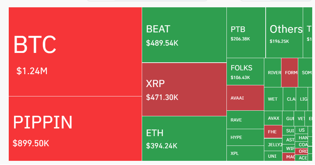
Task: Open the JELLYJ tile
Action: [x=273, y=144]
